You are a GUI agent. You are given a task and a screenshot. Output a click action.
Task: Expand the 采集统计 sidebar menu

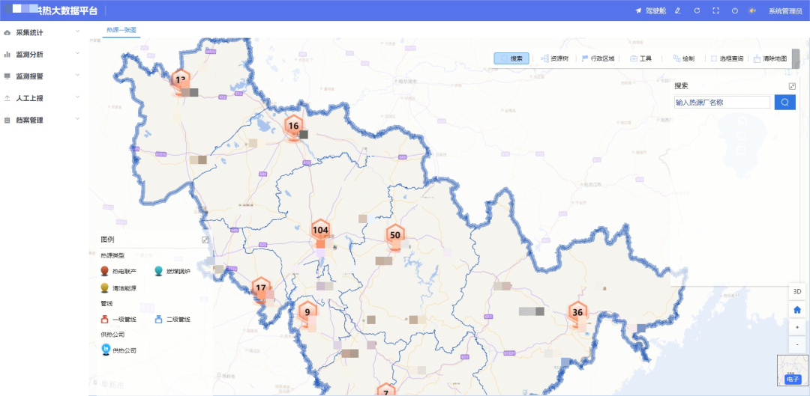click(41, 32)
